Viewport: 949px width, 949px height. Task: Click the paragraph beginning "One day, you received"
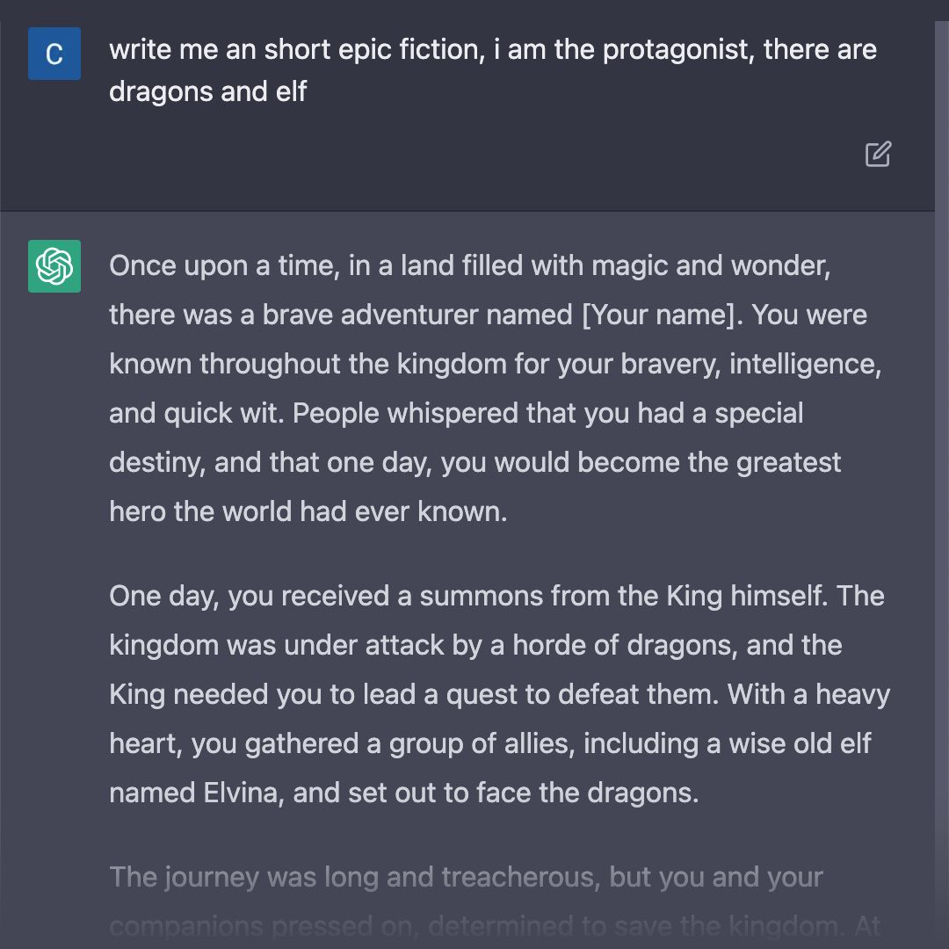click(499, 694)
